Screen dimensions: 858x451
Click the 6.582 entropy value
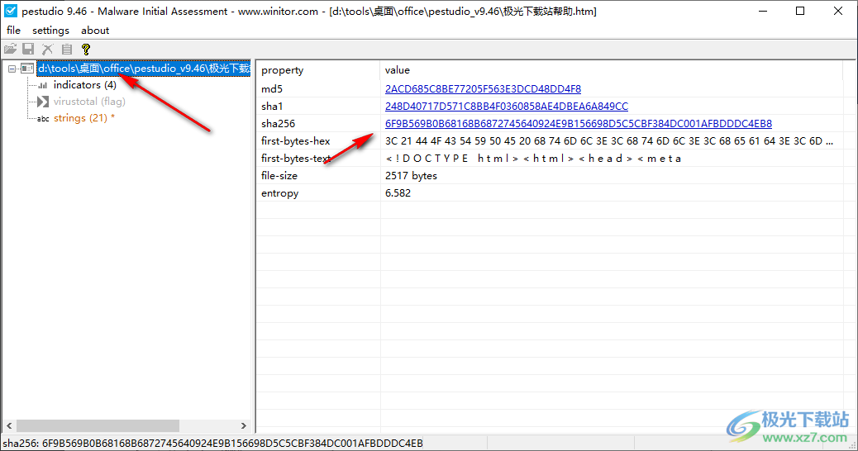click(398, 193)
